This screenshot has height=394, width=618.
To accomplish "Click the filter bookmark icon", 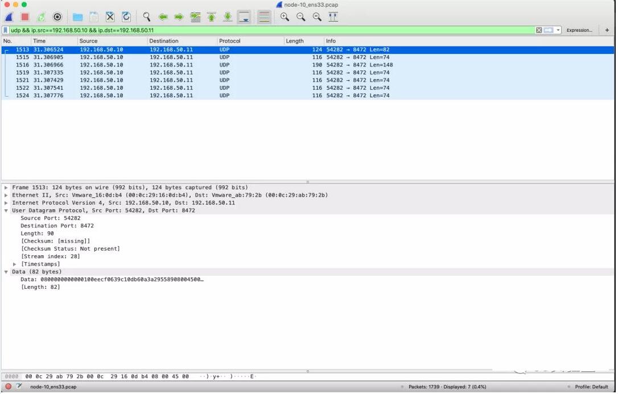I will coord(6,30).
